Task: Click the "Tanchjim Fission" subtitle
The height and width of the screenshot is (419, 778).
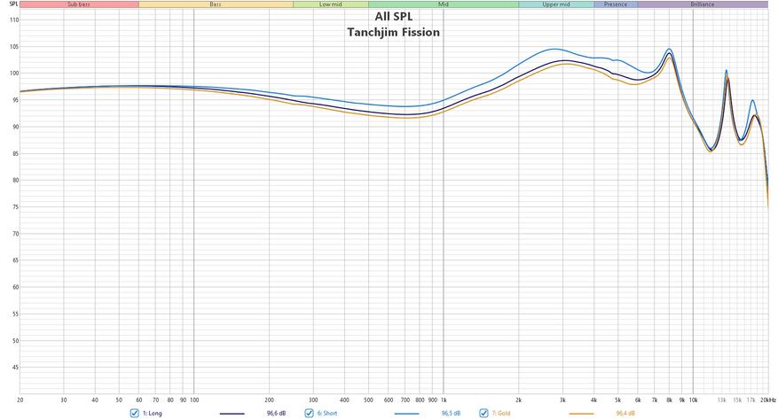Action: tap(394, 32)
